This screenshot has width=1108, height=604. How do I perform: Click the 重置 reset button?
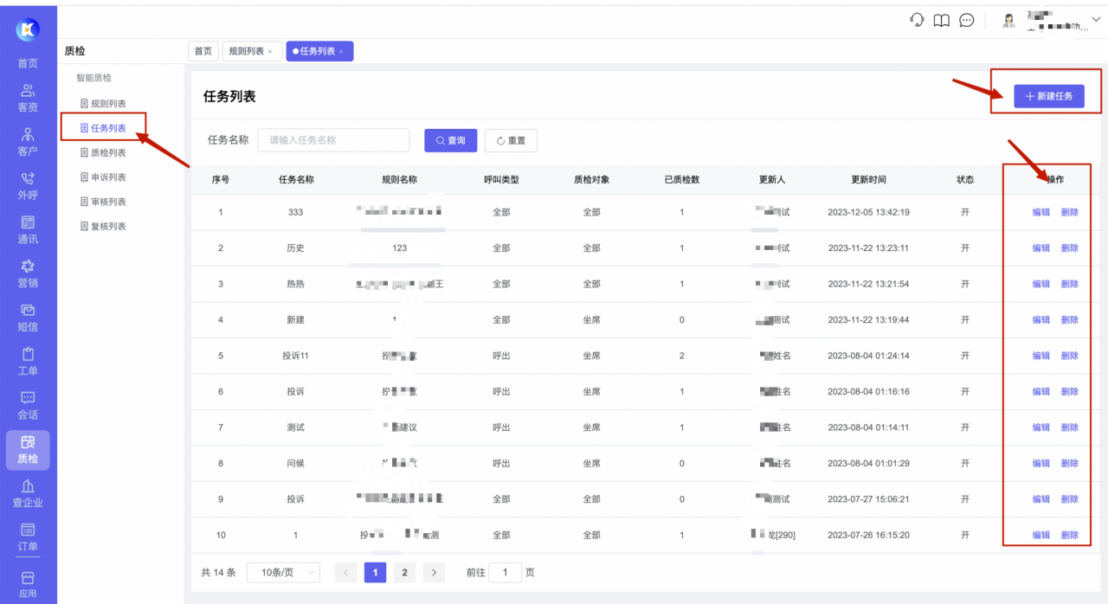coord(511,140)
